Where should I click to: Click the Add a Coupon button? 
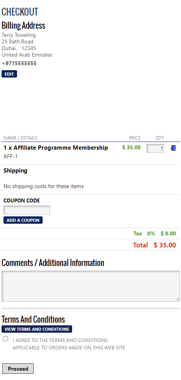(x=23, y=220)
